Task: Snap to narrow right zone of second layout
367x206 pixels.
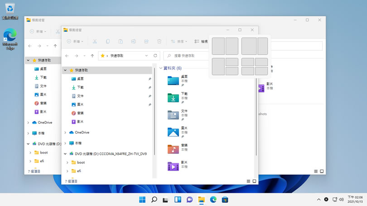Action: point(263,46)
